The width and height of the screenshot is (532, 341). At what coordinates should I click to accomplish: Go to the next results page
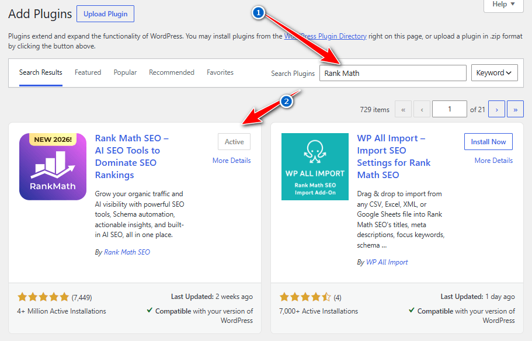497,109
